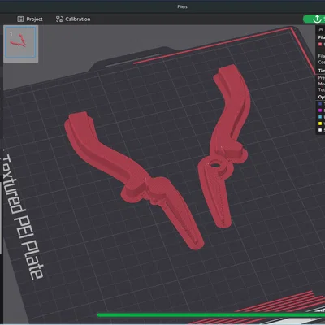Screen dimensions: 325x325
Task: Click the red filament color swatch
Action: [320, 44]
